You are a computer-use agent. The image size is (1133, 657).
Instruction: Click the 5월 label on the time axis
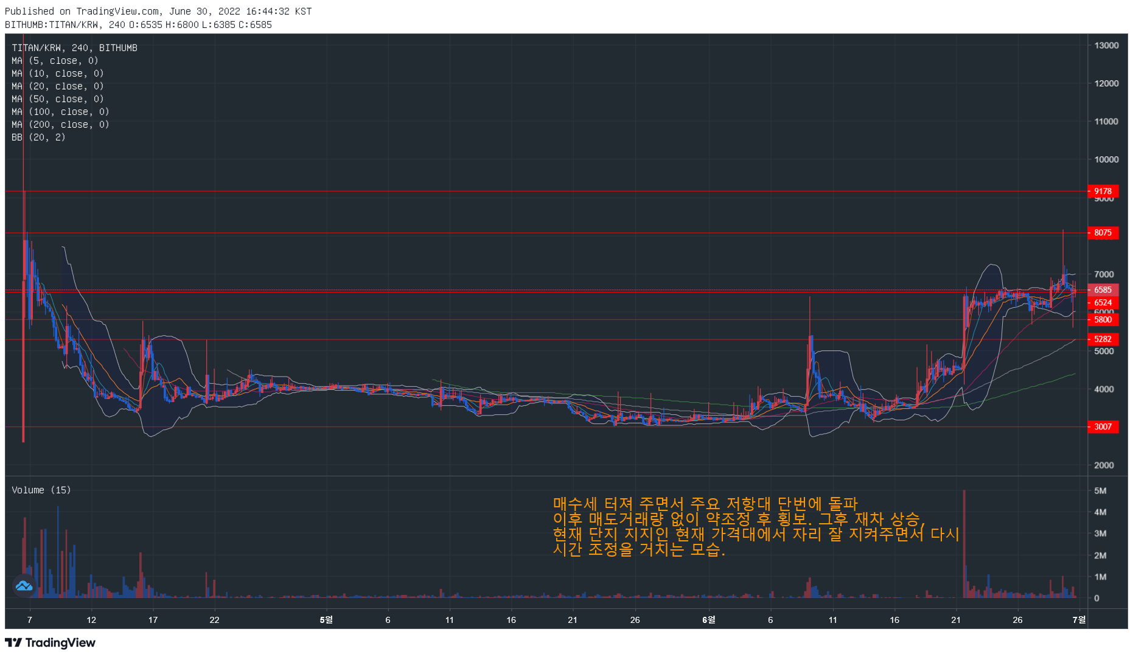326,620
